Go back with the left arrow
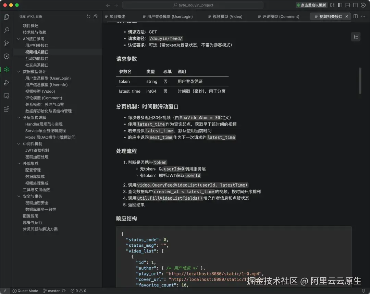 108,5
